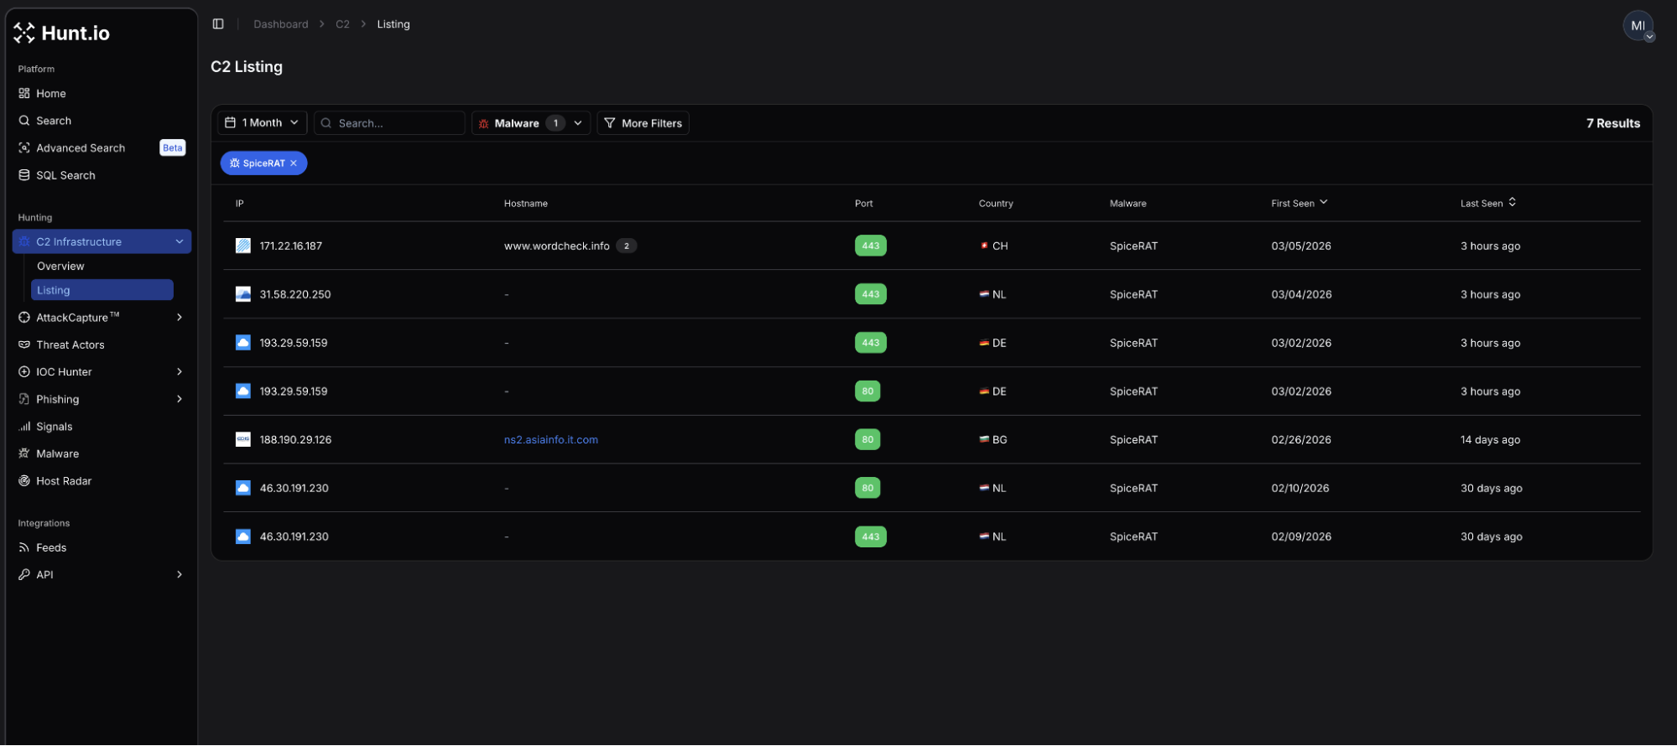Expand the AttackCapture submenu chevron
The height and width of the screenshot is (746, 1677).
pyautogui.click(x=180, y=318)
